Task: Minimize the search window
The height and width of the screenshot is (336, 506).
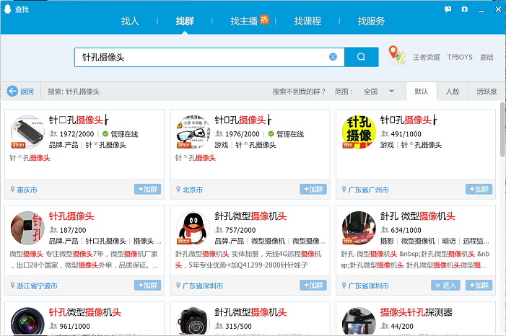Action: 481,9
